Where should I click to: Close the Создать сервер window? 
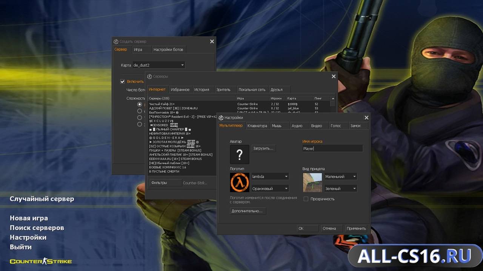[212, 41]
